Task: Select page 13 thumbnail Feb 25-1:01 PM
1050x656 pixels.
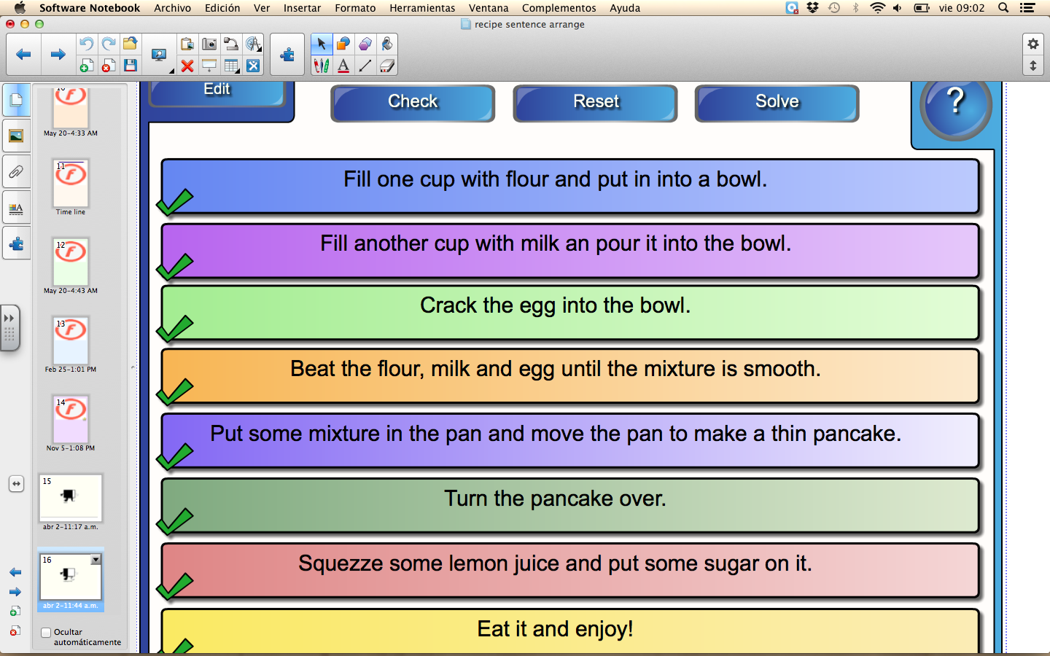Action: (71, 341)
